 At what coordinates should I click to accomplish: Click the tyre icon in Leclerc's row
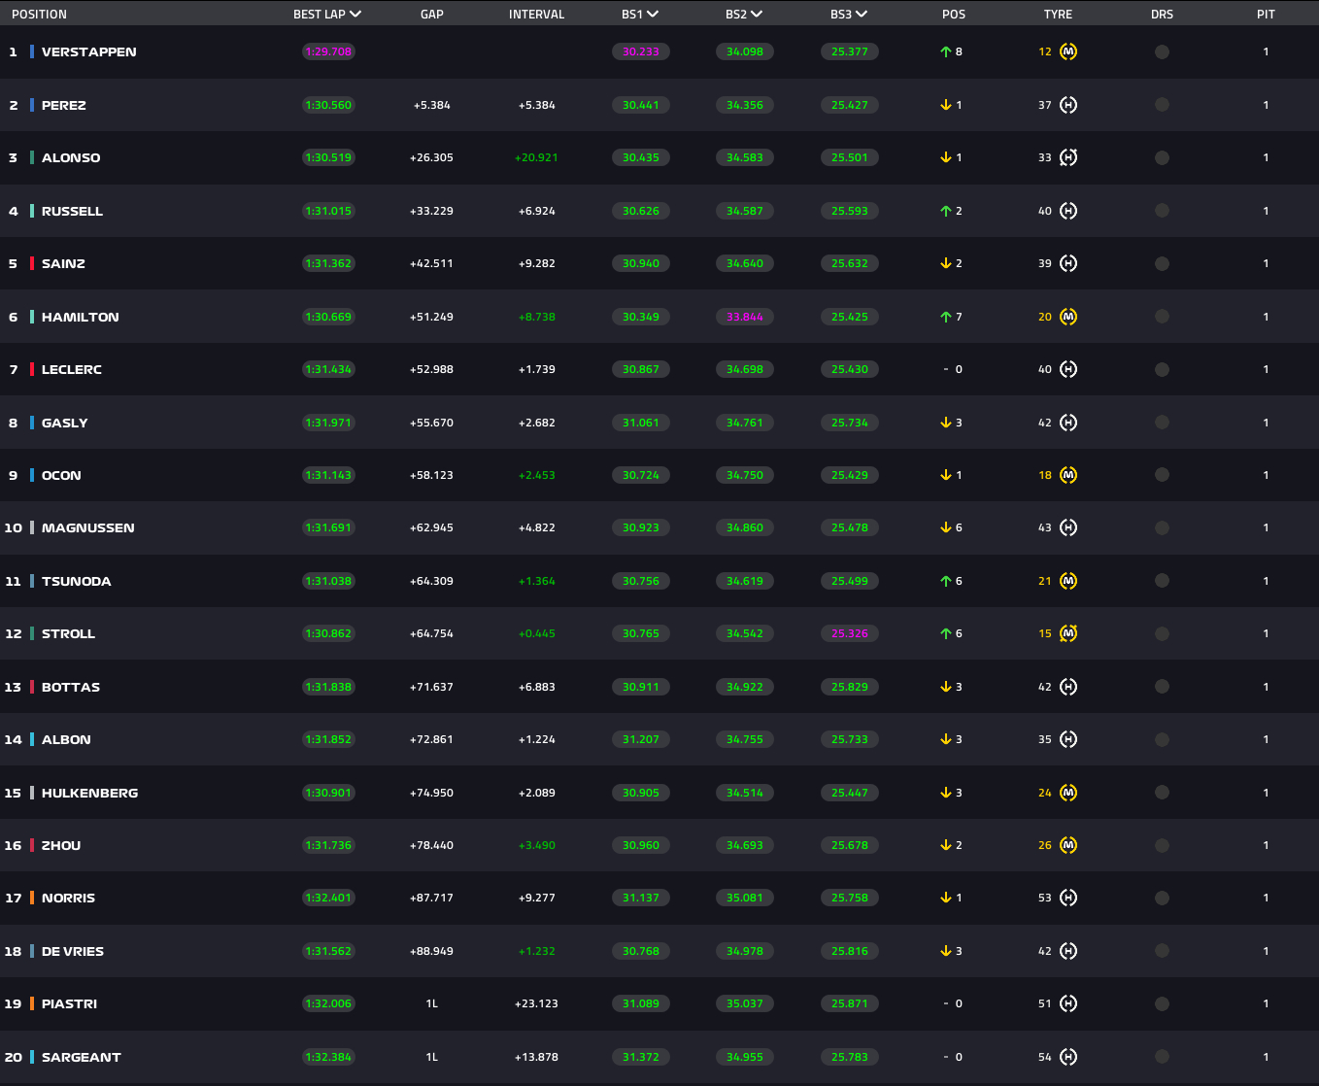(x=1068, y=369)
